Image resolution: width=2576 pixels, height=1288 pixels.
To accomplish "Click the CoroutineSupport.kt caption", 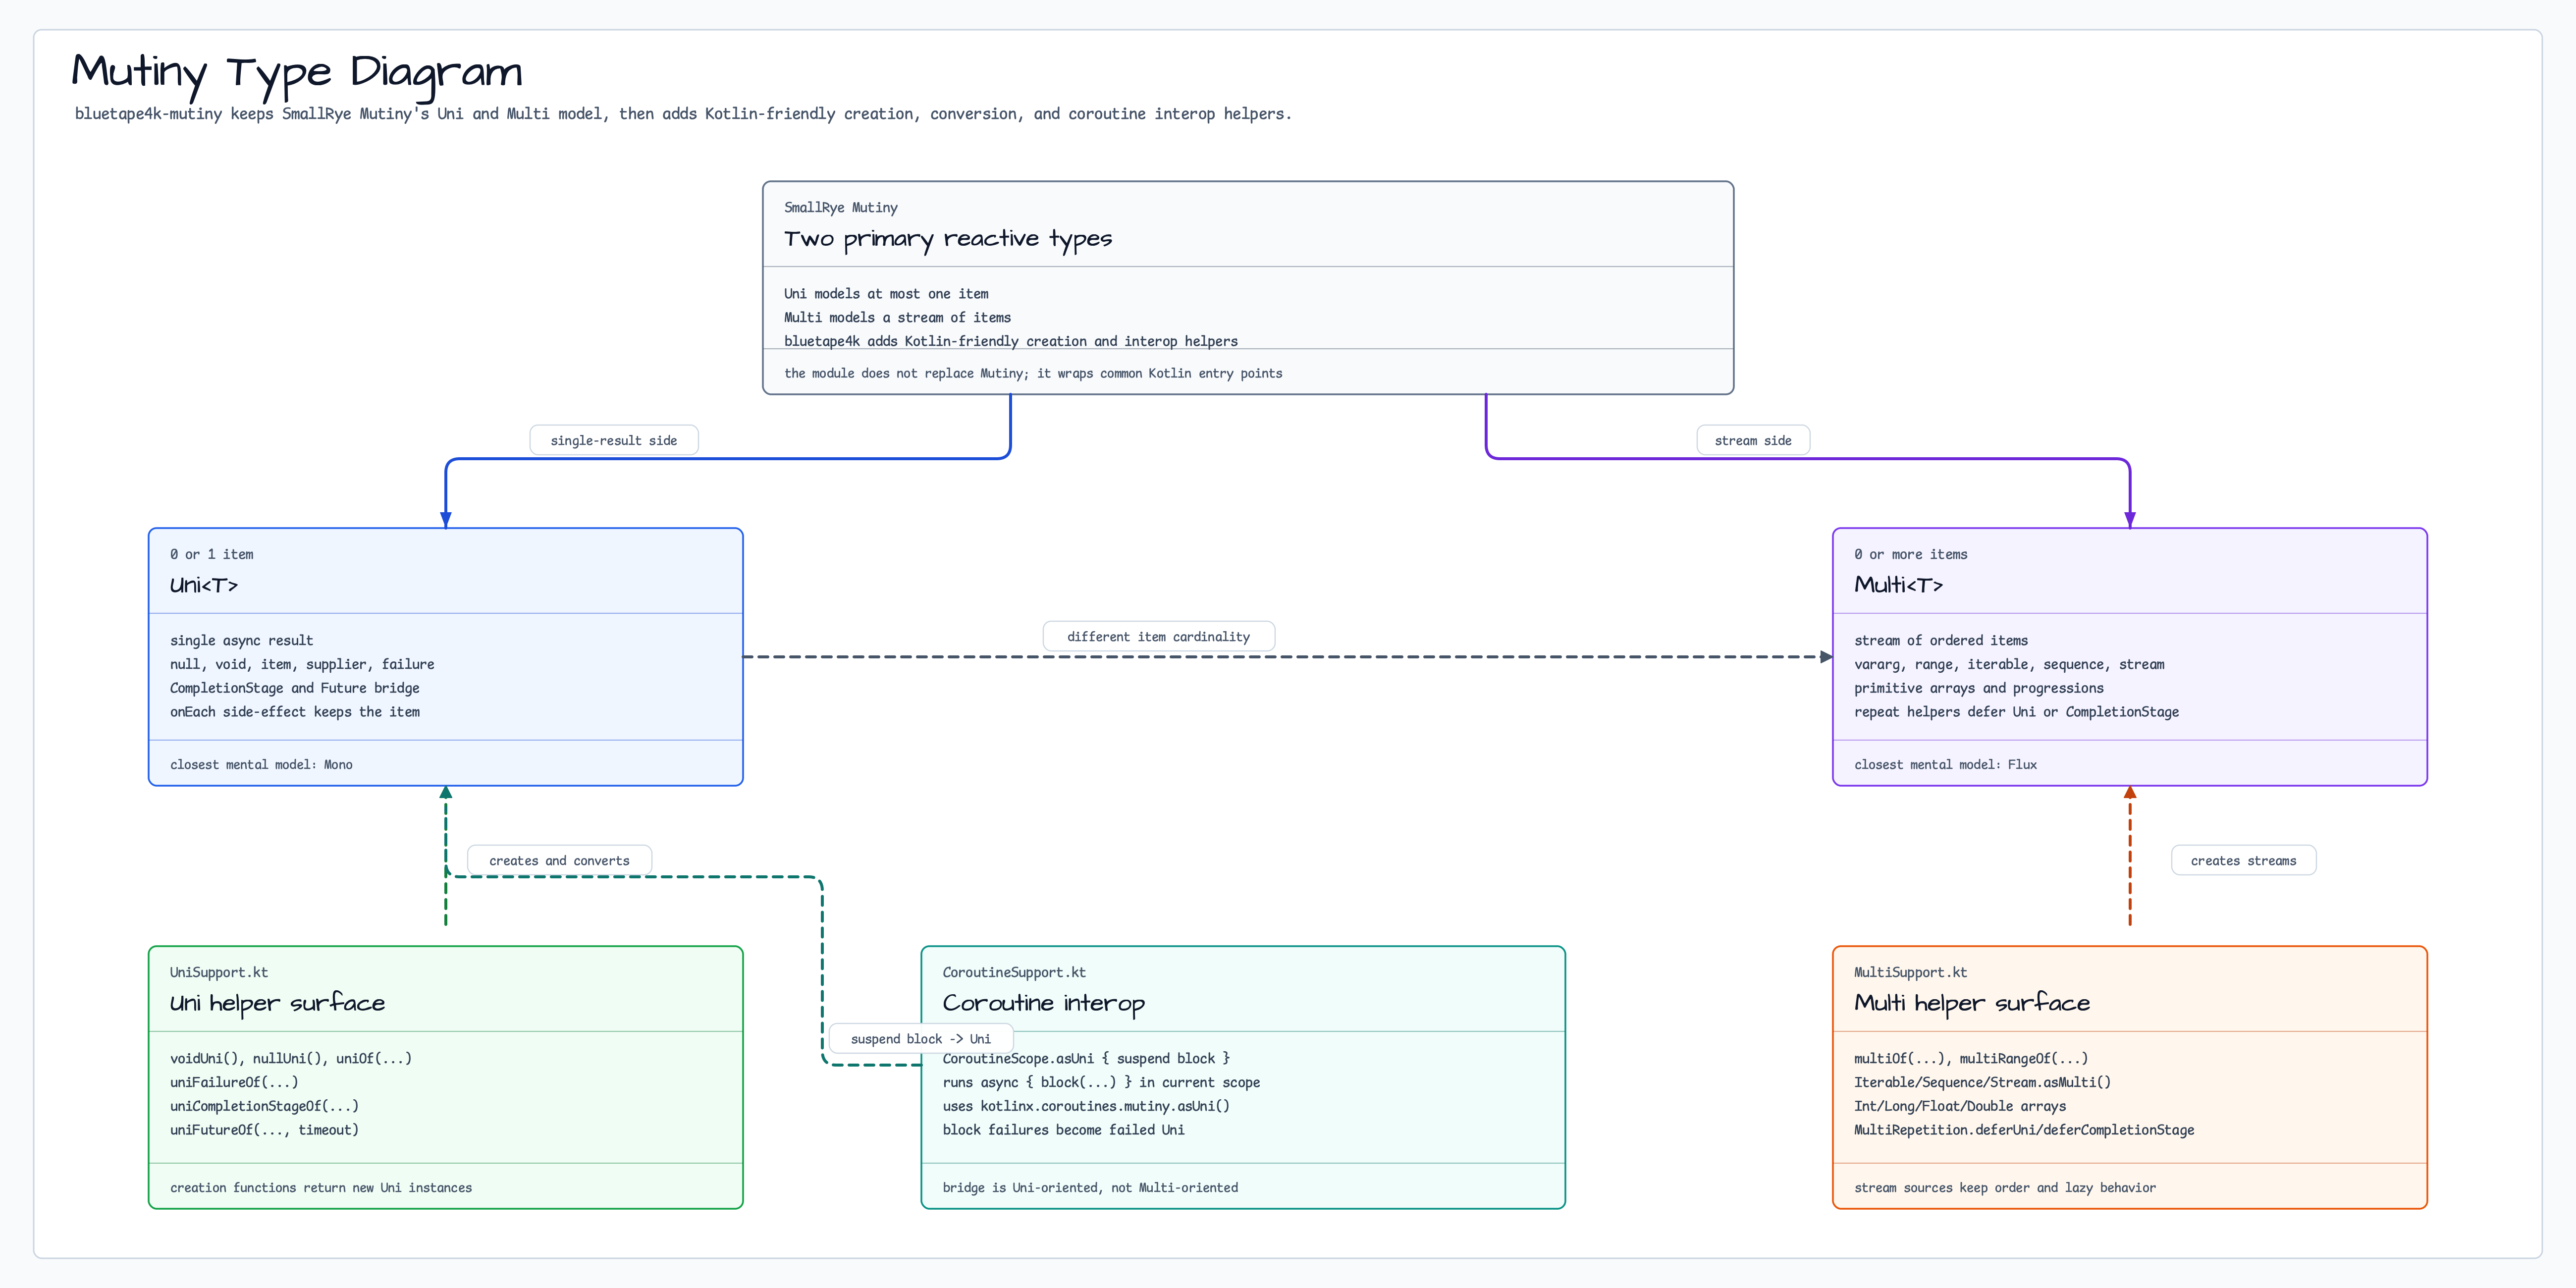I will (1014, 973).
